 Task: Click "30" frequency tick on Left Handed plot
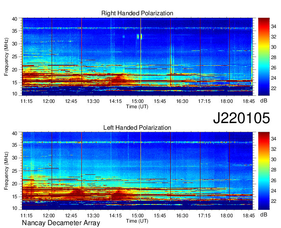point(15,158)
